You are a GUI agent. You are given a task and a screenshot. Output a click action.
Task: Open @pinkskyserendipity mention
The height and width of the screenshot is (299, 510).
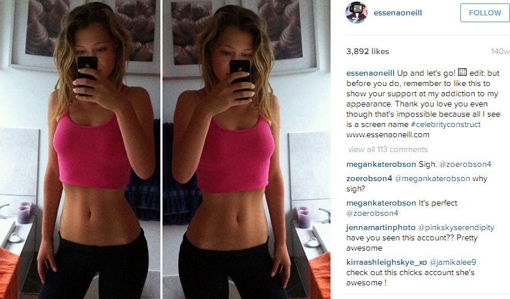456,228
